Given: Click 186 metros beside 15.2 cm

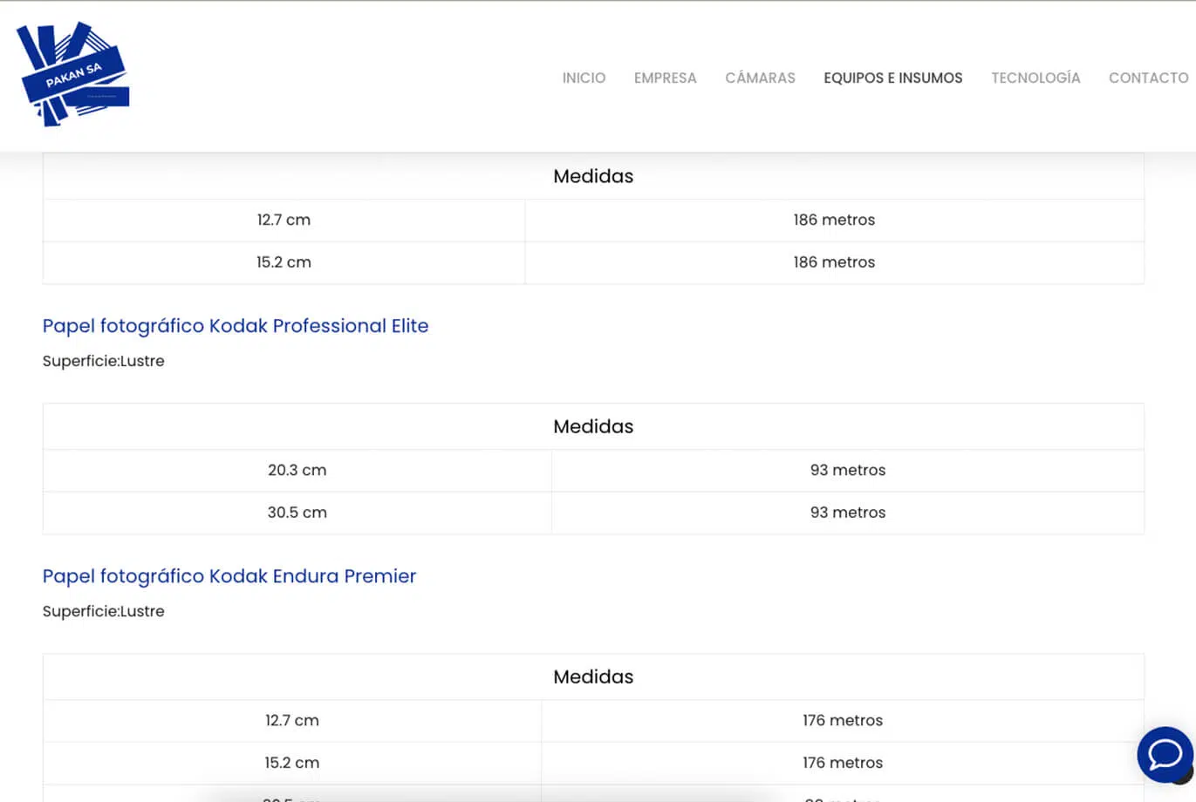Looking at the screenshot, I should (834, 262).
